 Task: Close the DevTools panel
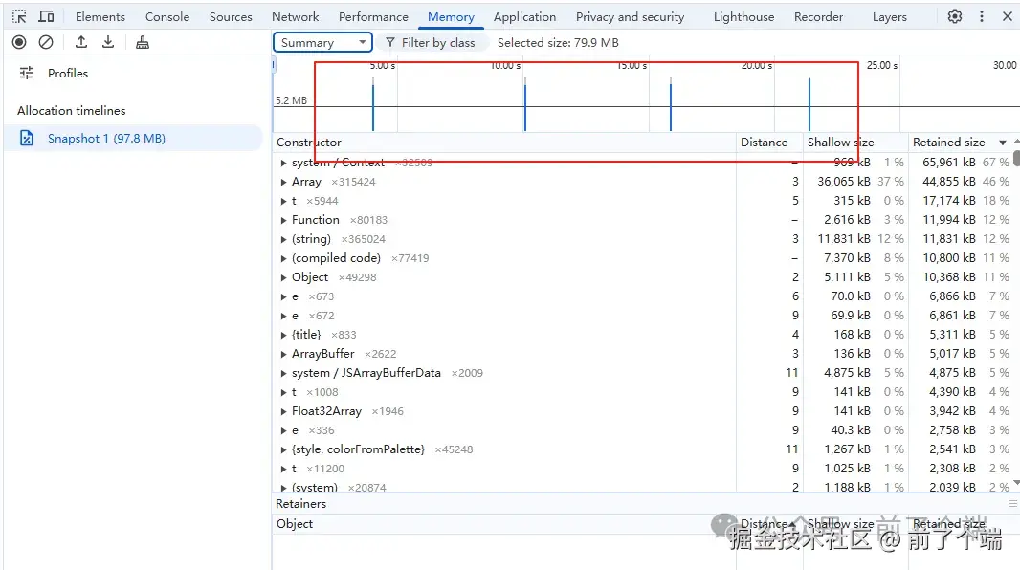pyautogui.click(x=1007, y=16)
